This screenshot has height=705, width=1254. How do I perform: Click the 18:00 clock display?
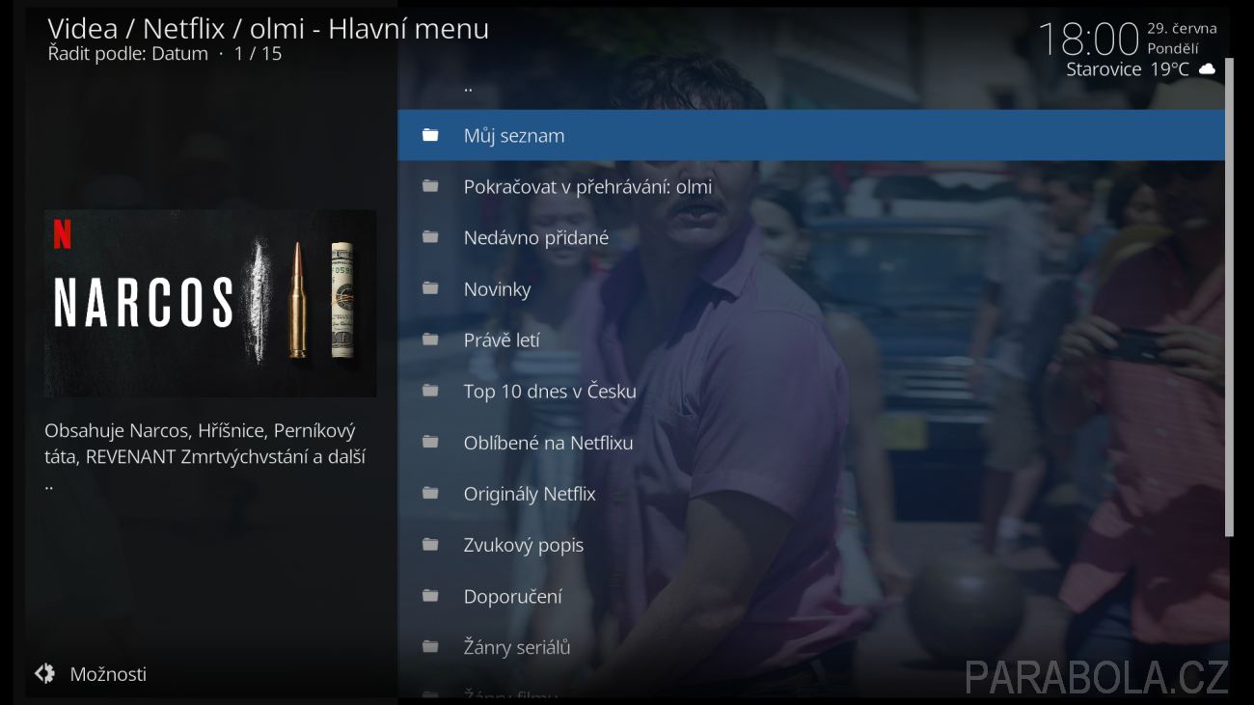coord(1088,40)
